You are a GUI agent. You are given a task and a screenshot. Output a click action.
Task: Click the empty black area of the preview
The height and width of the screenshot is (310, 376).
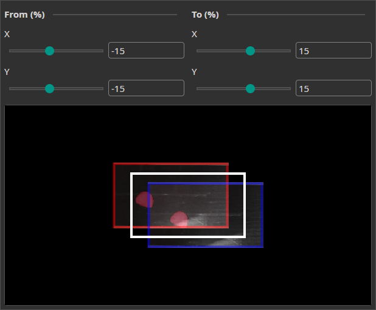coord(61,268)
